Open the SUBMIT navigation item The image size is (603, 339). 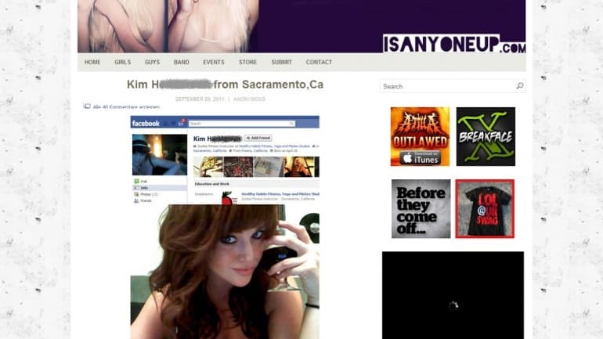point(281,62)
